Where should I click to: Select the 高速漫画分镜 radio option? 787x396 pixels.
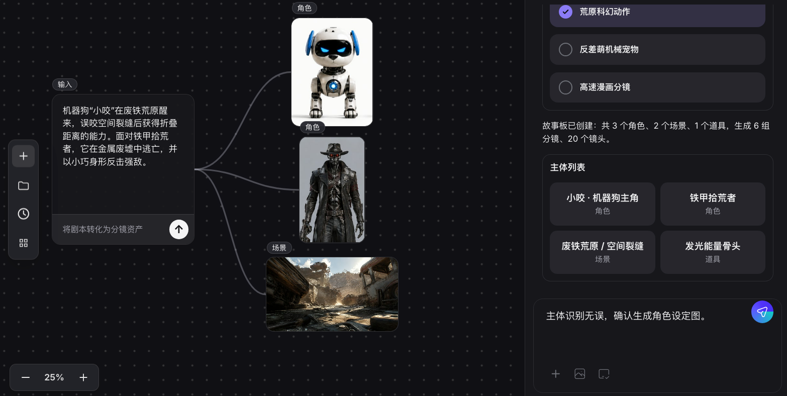pos(657,87)
